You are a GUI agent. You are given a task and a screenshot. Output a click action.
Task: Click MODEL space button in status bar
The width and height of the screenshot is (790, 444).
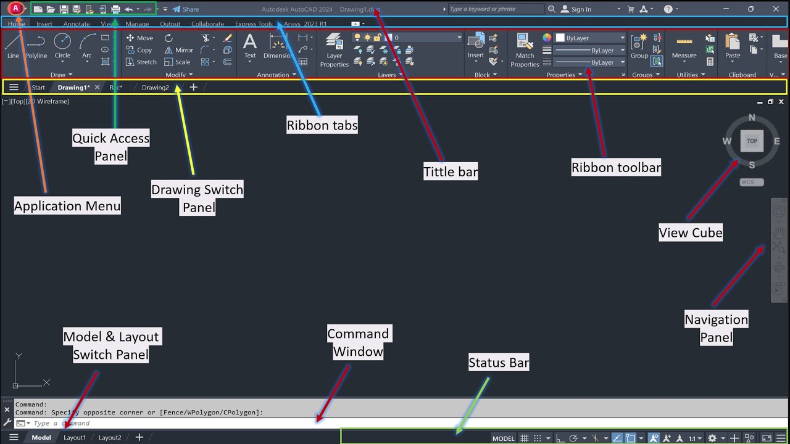[503, 438]
